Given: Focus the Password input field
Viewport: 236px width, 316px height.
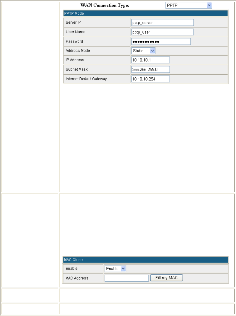Looking at the screenshot, I should [x=161, y=41].
